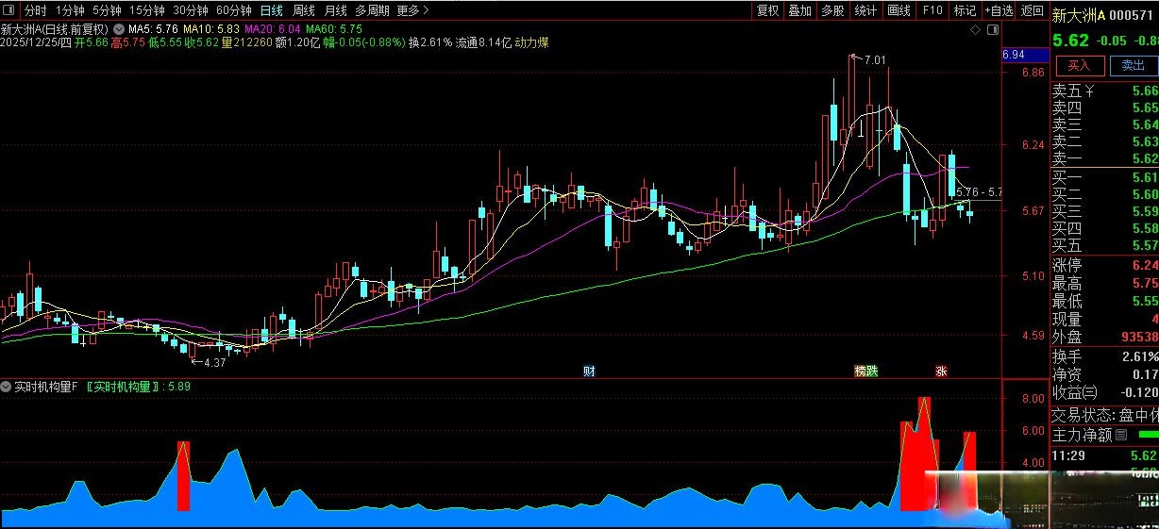Image resolution: width=1159 pixels, height=529 pixels.
Task: Open the 更多 periods expander
Action: click(412, 10)
